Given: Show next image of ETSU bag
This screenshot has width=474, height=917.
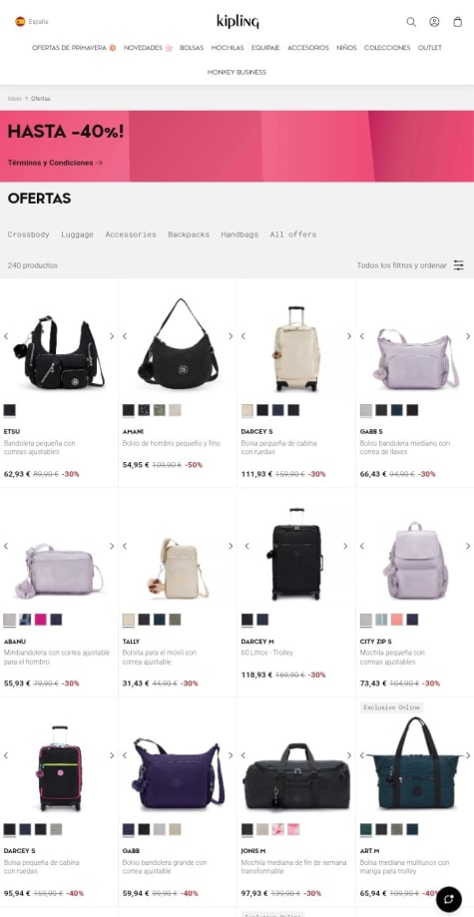Looking at the screenshot, I should coord(112,335).
